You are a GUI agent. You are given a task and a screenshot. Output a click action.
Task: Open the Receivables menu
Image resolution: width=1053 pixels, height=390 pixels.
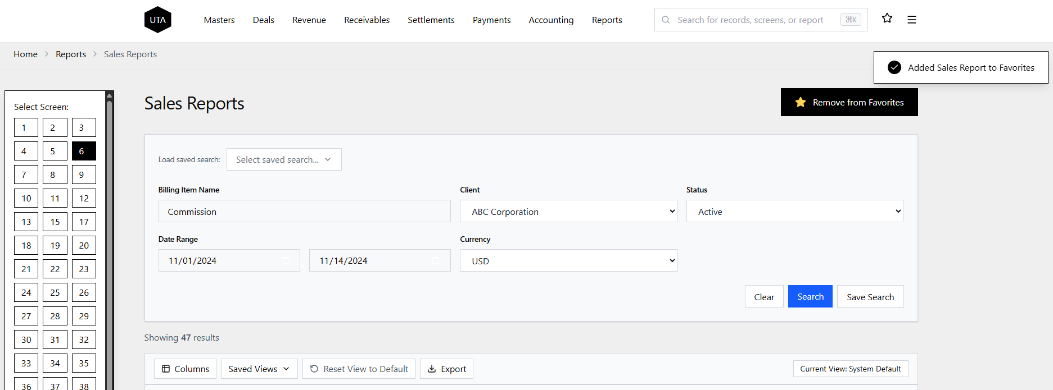coord(367,20)
